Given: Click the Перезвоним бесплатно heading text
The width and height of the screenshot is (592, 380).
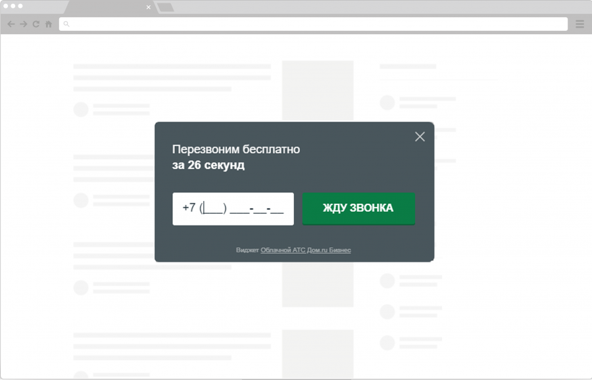Looking at the screenshot, I should click(x=235, y=149).
